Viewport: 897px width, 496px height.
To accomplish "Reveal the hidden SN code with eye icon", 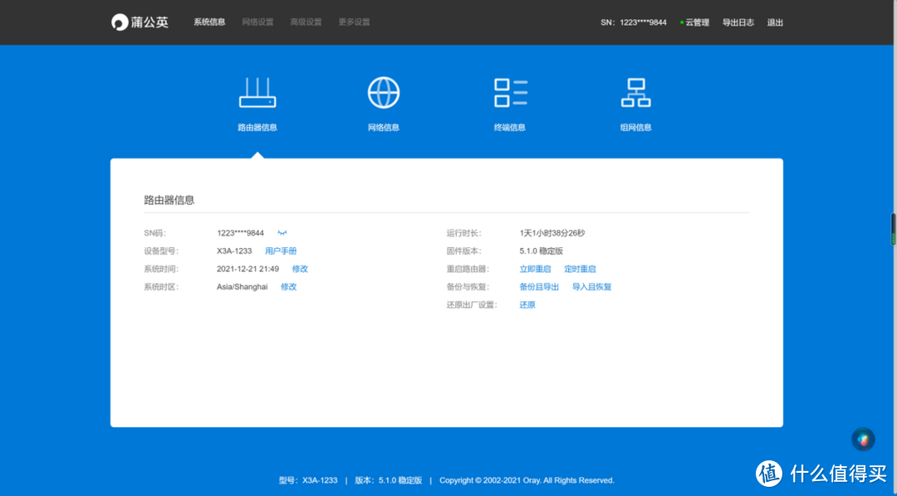I will (x=282, y=233).
